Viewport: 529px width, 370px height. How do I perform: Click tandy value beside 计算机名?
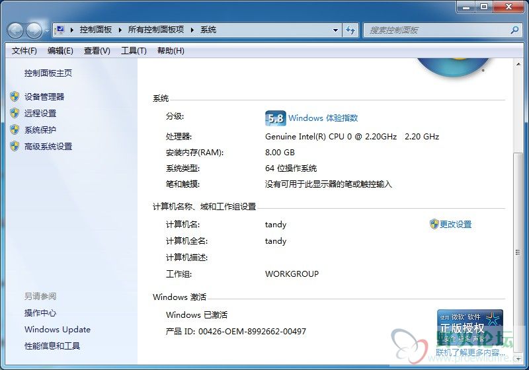276,225
